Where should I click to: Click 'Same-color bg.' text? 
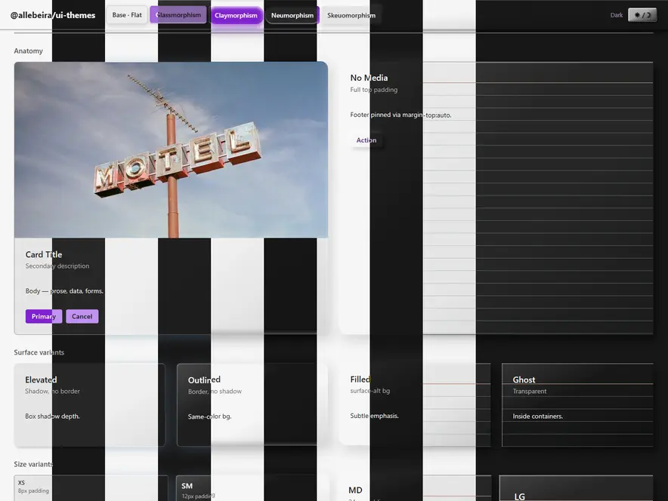point(209,416)
